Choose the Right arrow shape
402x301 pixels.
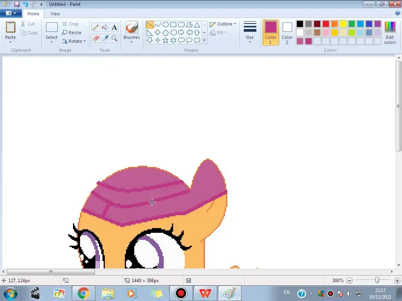[181, 33]
